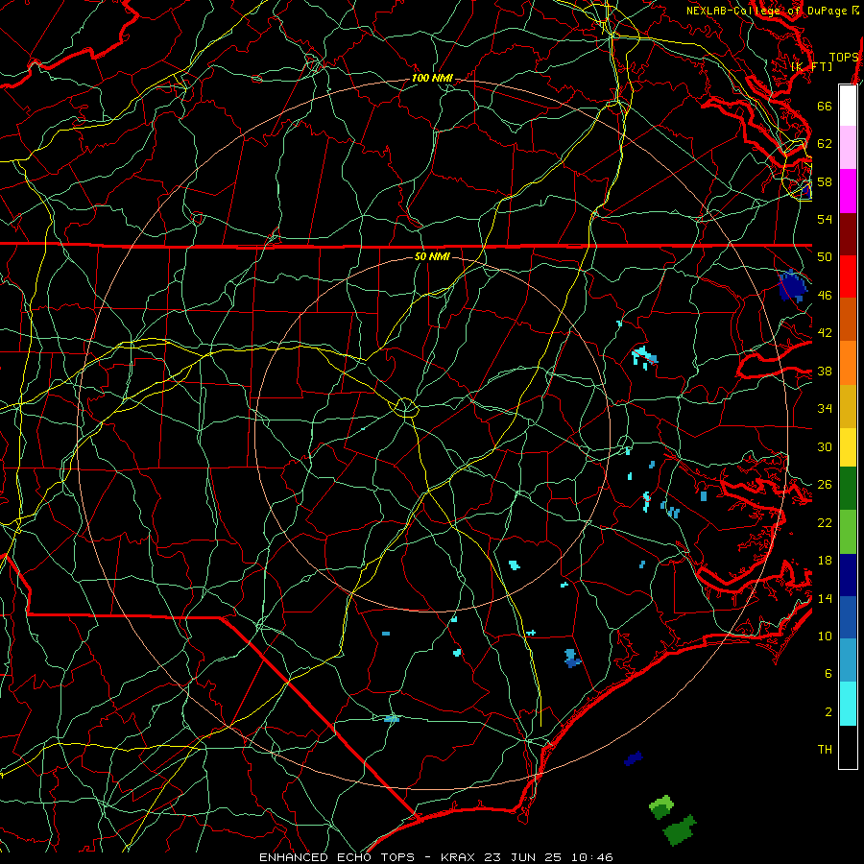
Task: Click the cyan legend swatch
Action: tap(848, 704)
